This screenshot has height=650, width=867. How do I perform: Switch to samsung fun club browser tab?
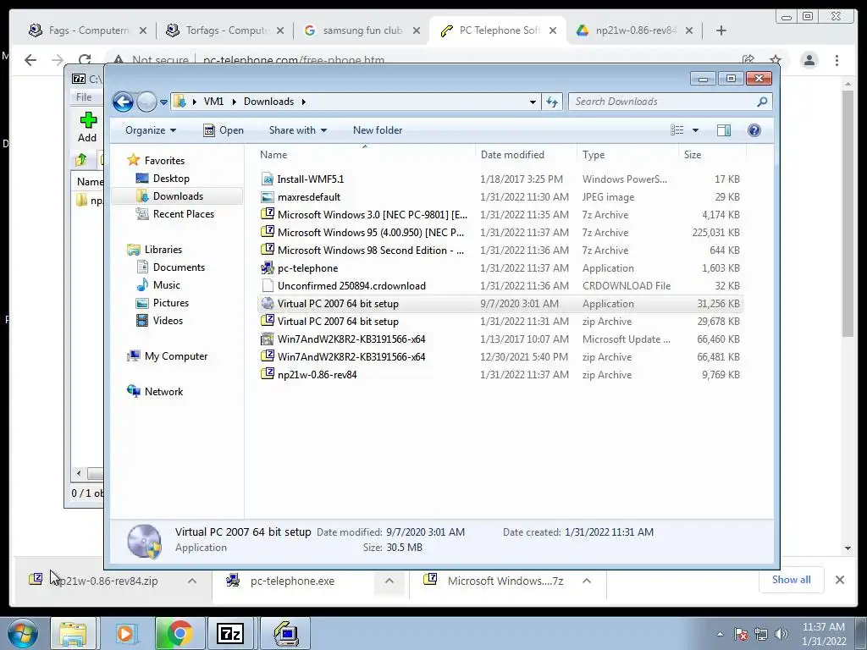point(362,30)
